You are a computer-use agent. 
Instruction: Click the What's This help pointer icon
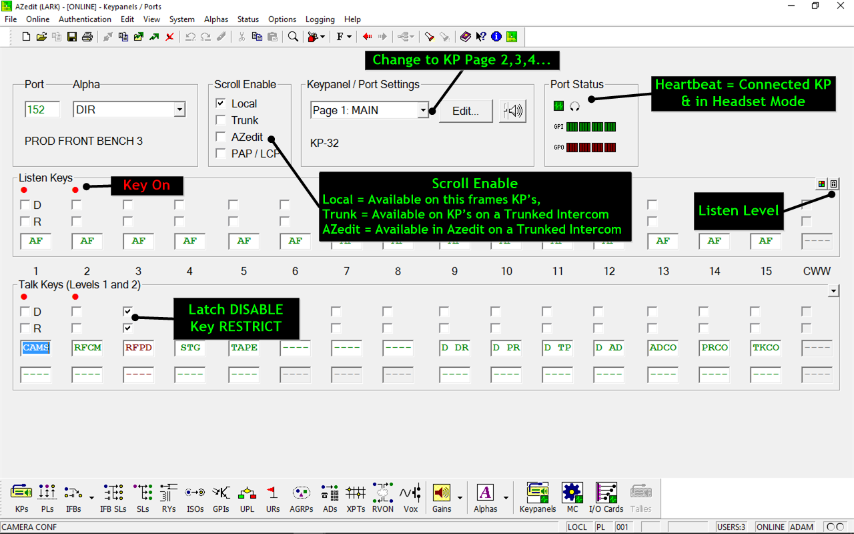click(481, 37)
